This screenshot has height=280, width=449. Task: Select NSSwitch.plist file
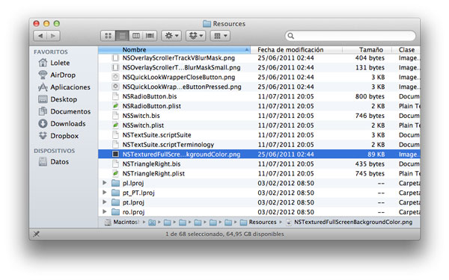(143, 125)
